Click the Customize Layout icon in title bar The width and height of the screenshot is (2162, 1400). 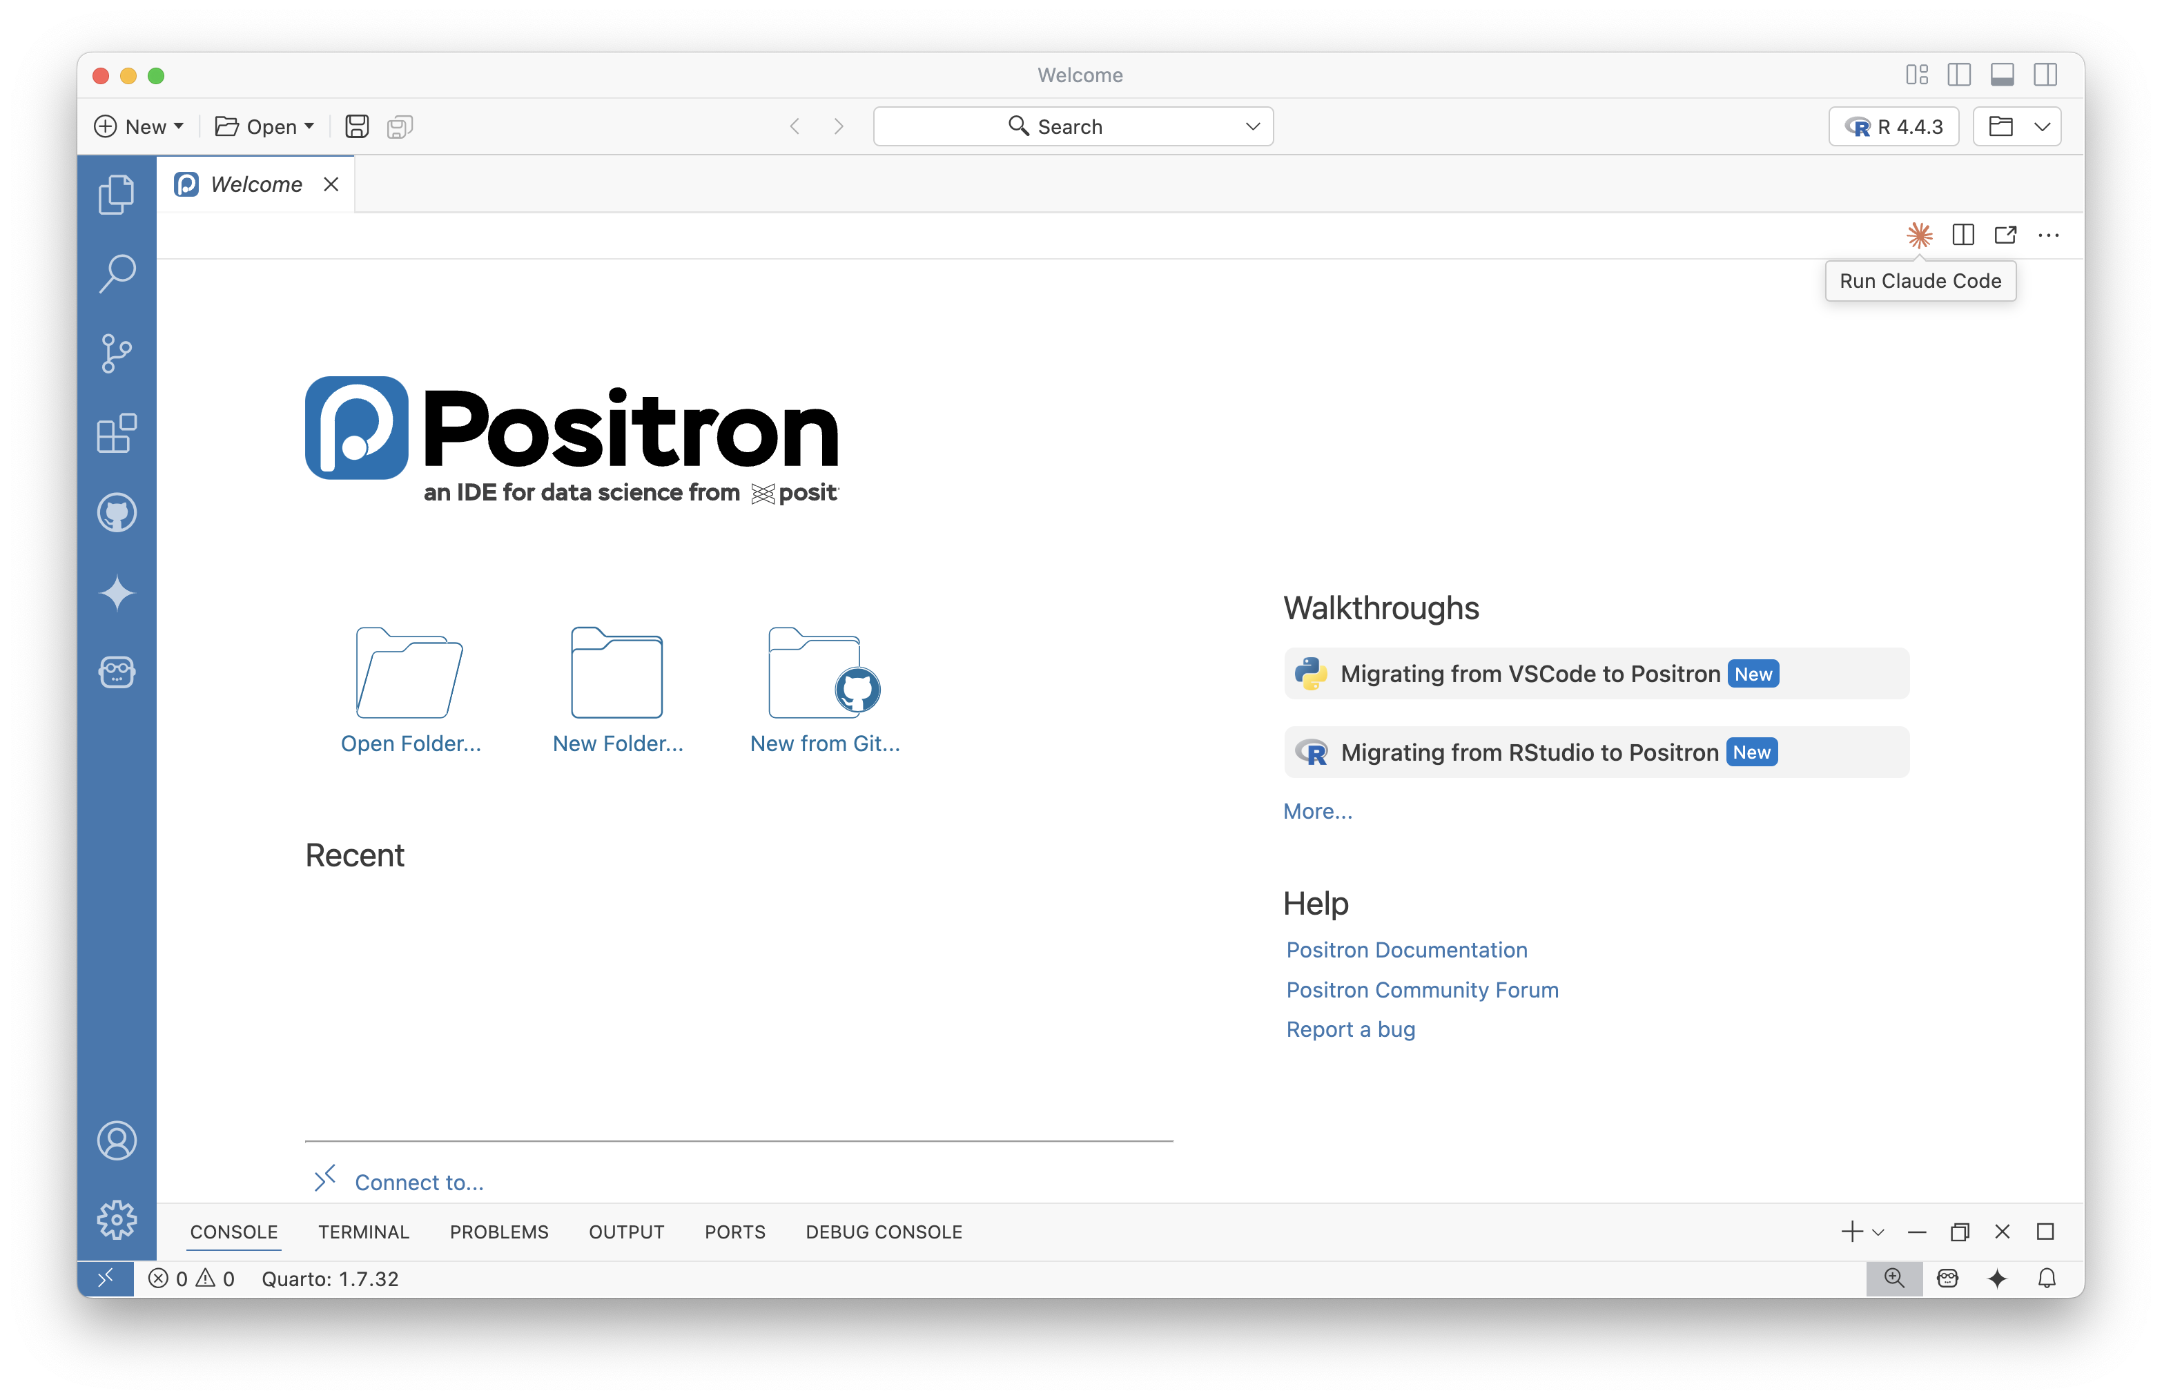click(x=1917, y=75)
